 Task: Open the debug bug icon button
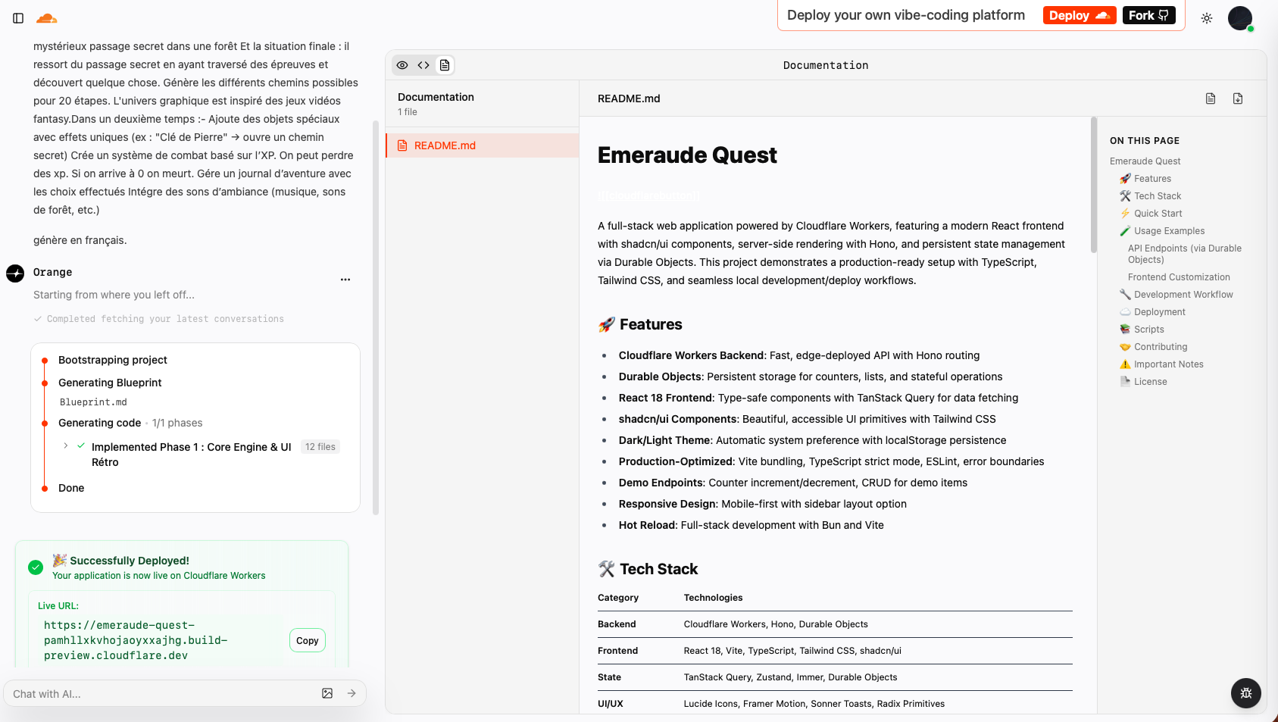1245,692
